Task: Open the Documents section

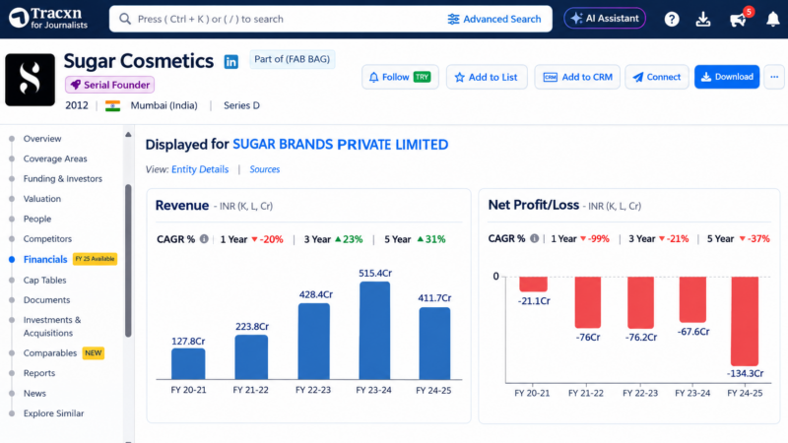Action: (x=46, y=300)
